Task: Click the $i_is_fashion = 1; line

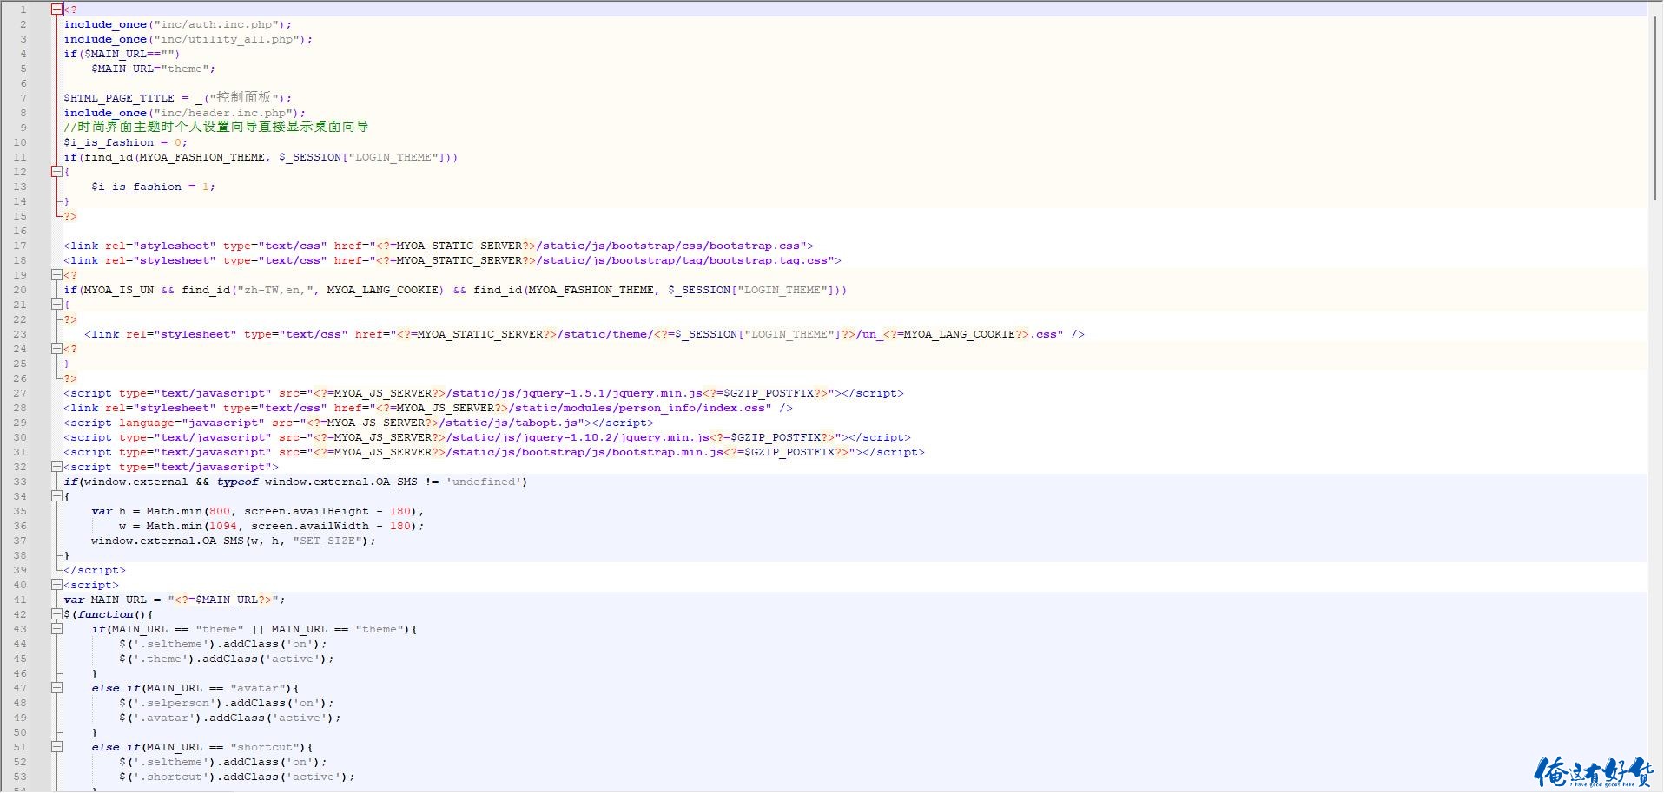Action: pos(154,187)
